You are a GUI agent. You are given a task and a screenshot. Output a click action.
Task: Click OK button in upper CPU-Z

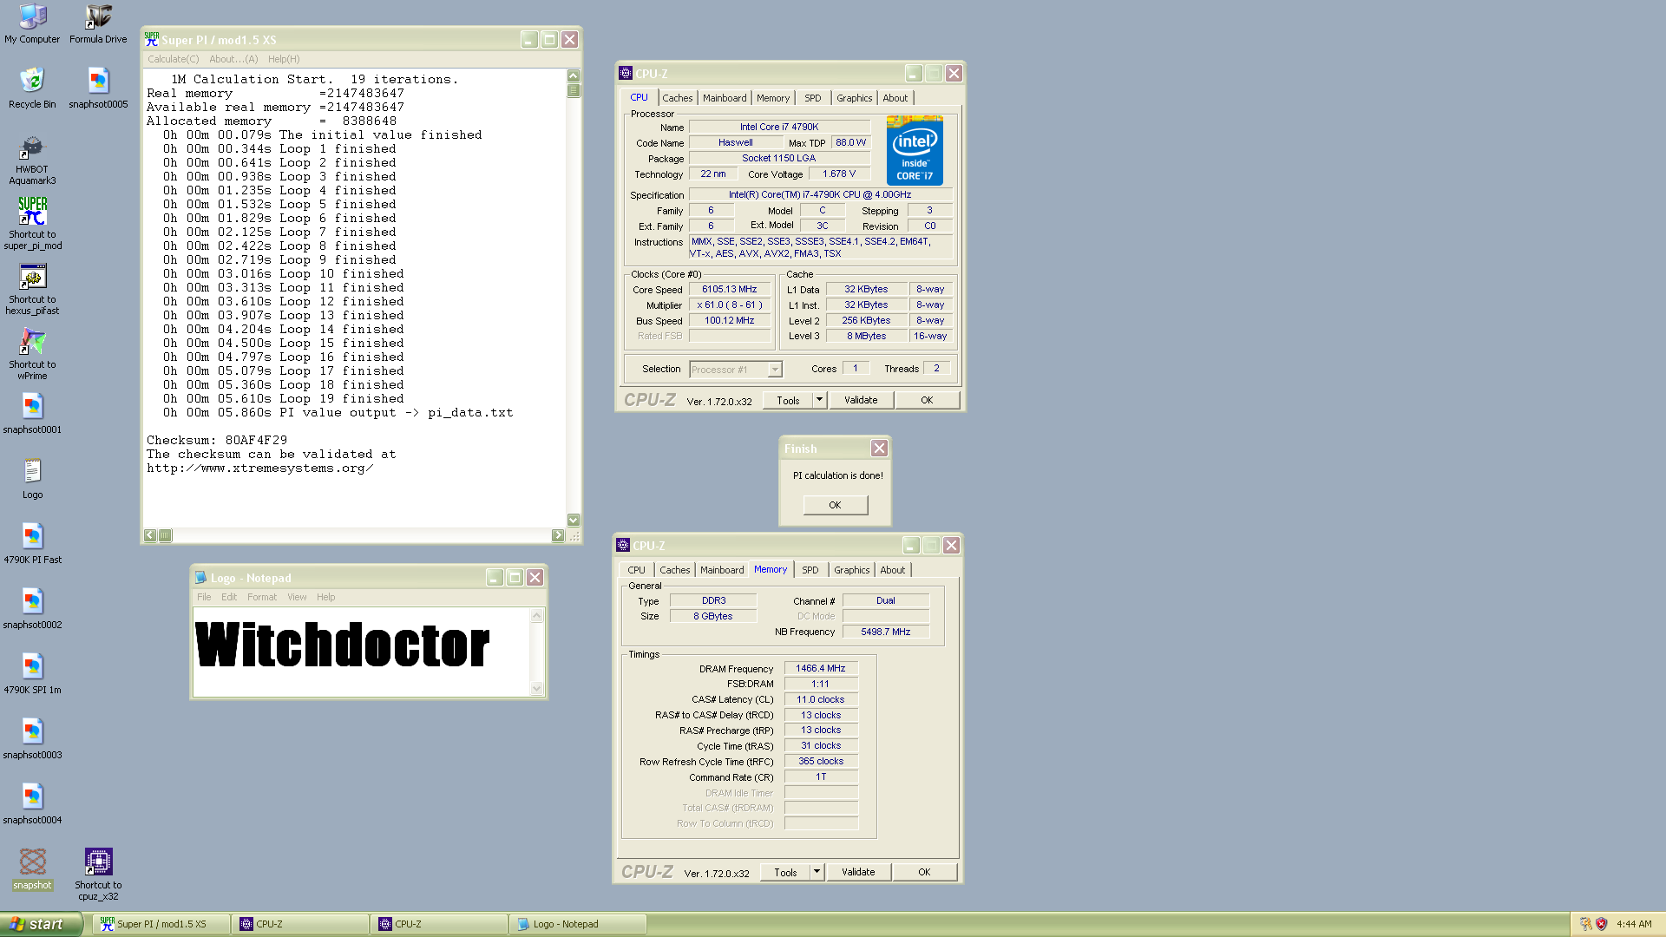point(927,400)
